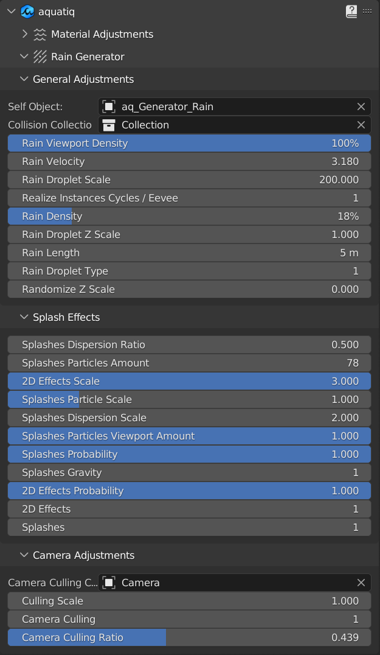Click the Camera Culling Ratio slider
The width and height of the screenshot is (380, 655).
pyautogui.click(x=189, y=637)
